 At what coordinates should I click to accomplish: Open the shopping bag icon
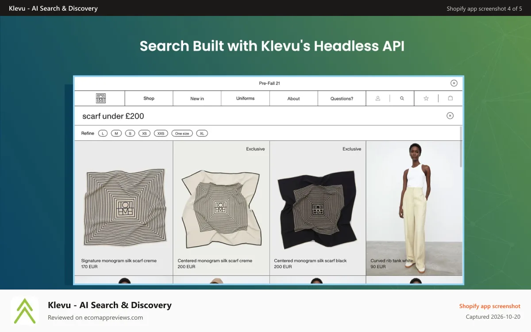pos(450,98)
